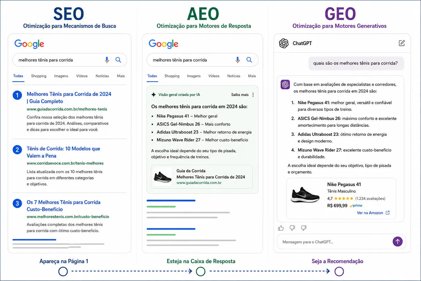
Task: Open the external link icon beside Ver na Amazon
Action: click(x=388, y=213)
